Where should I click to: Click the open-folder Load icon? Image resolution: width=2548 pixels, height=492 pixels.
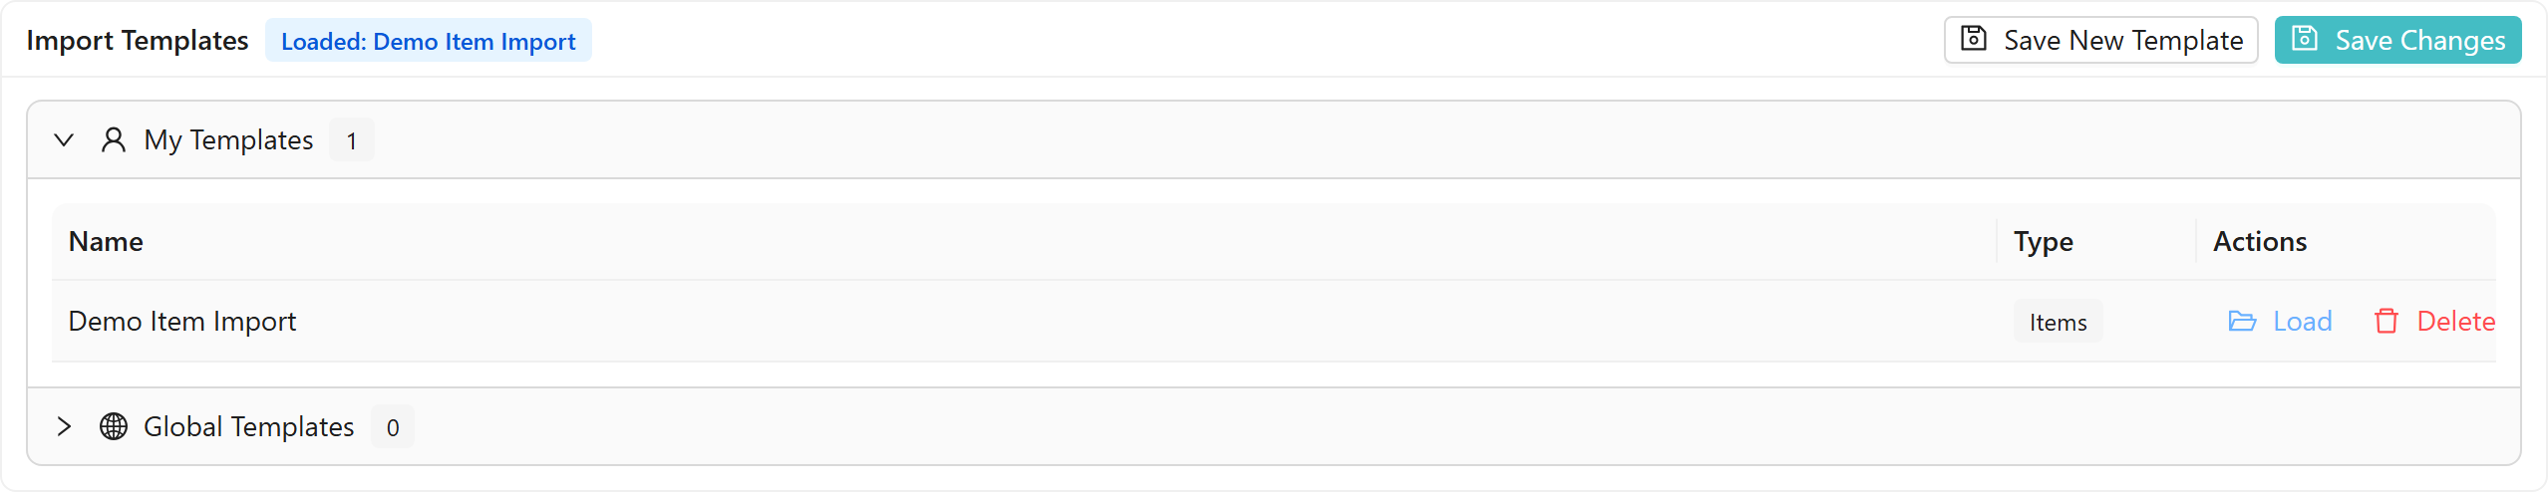coord(2242,321)
